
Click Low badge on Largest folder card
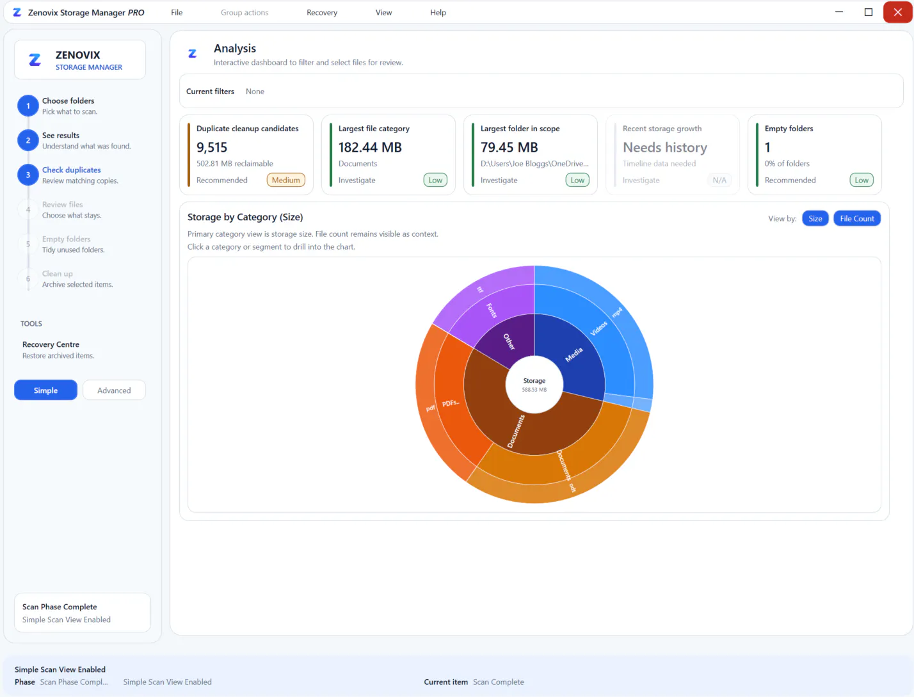click(577, 180)
